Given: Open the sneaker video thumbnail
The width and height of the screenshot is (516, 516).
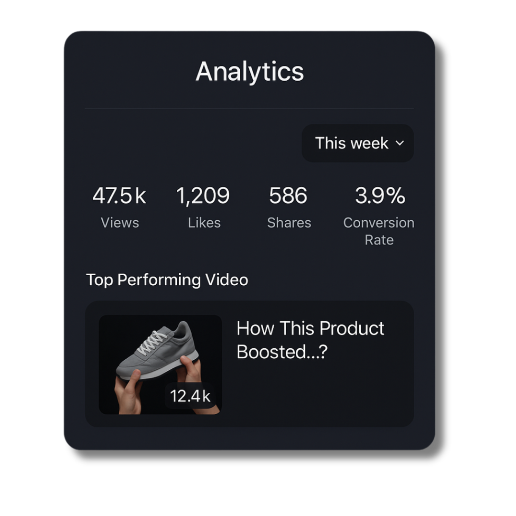Looking at the screenshot, I should pyautogui.click(x=160, y=365).
